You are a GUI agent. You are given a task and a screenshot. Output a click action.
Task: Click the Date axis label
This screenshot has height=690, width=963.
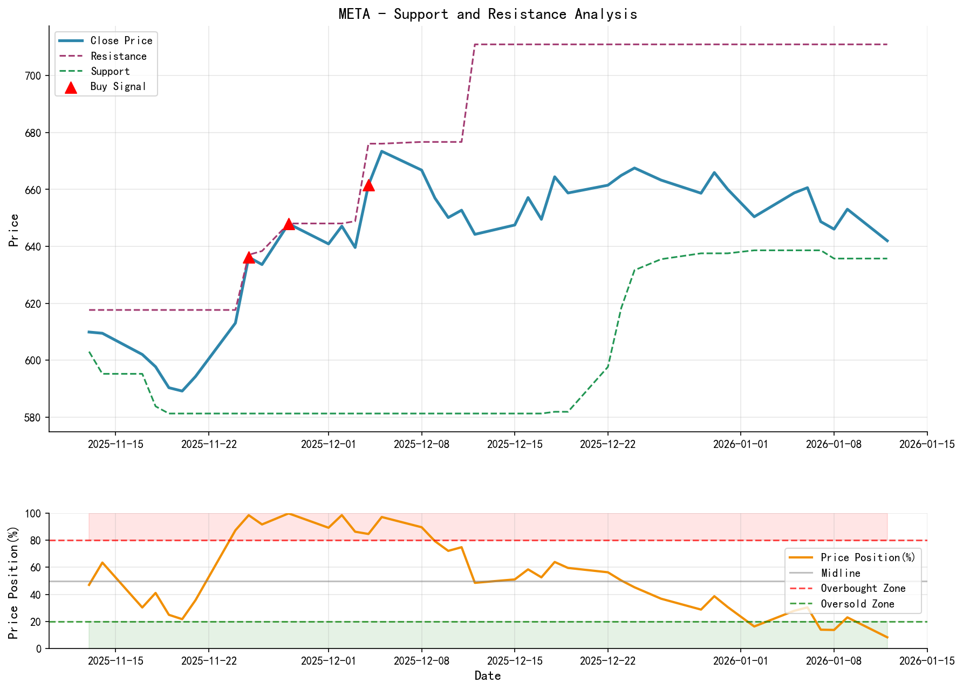(x=488, y=675)
